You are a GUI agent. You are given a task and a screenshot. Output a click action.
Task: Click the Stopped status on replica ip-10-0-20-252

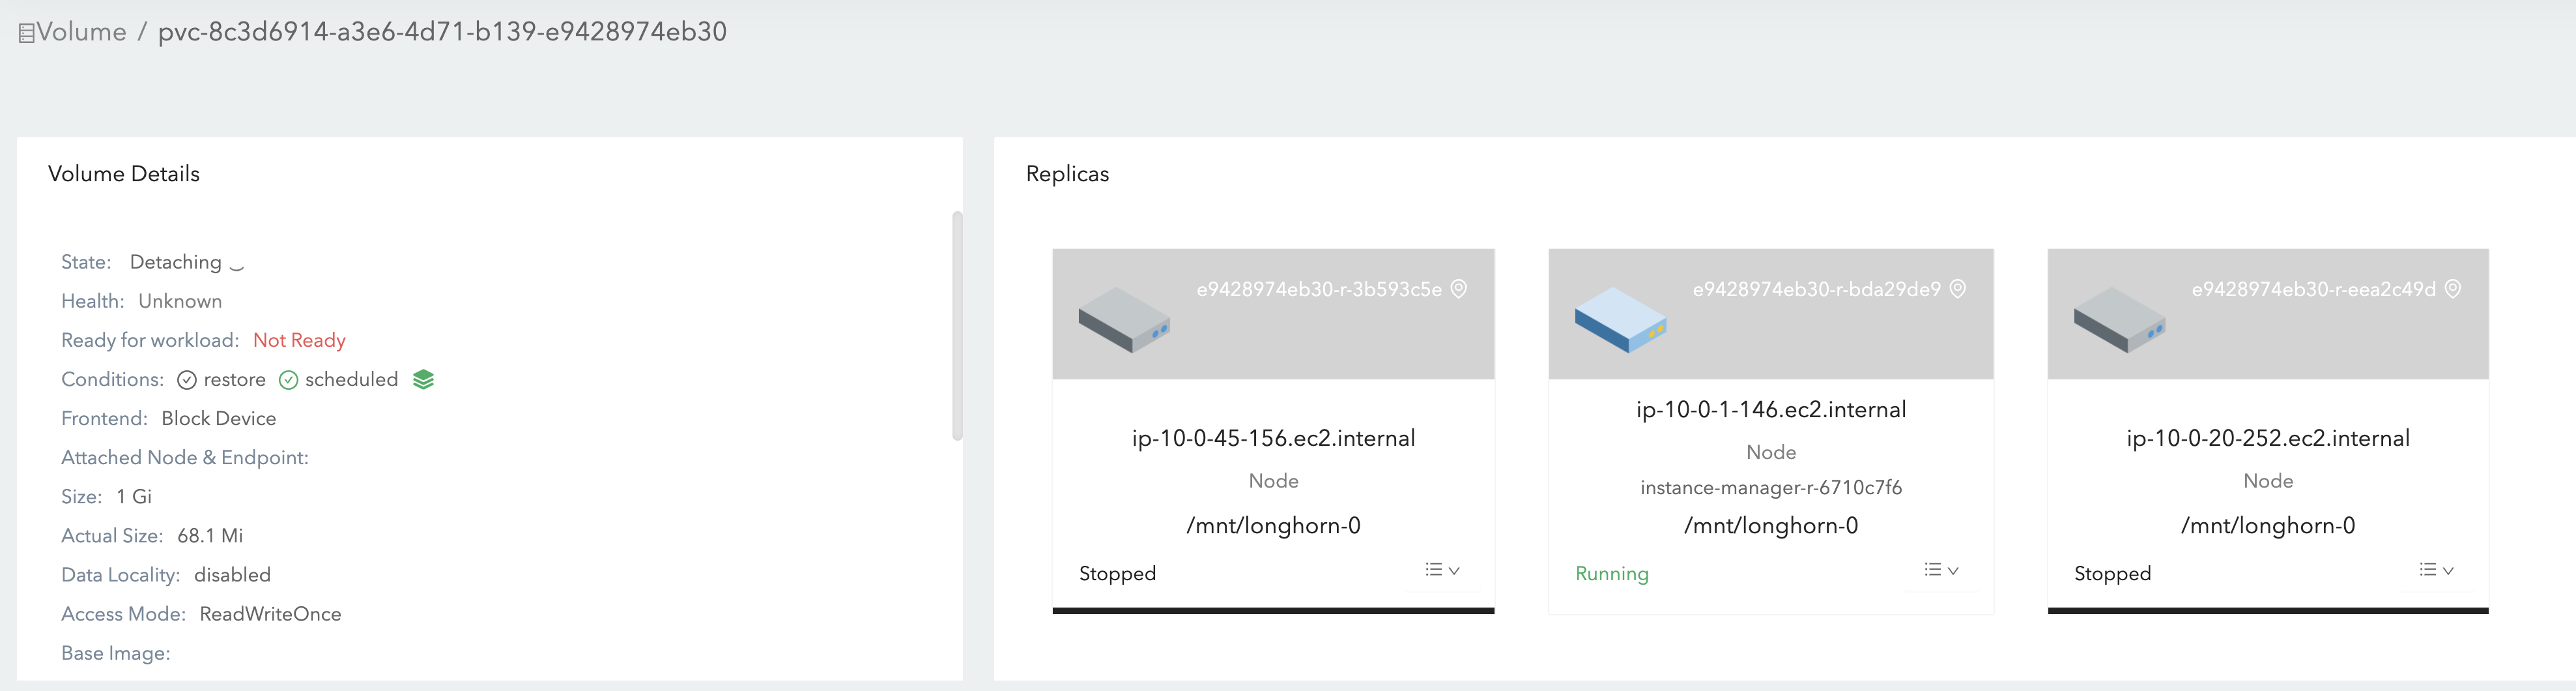point(2112,573)
